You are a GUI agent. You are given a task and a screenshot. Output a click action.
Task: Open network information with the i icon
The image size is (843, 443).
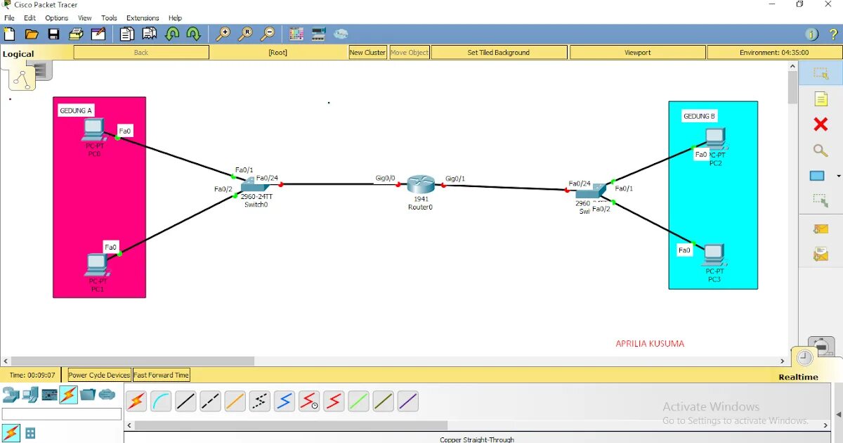coord(811,34)
